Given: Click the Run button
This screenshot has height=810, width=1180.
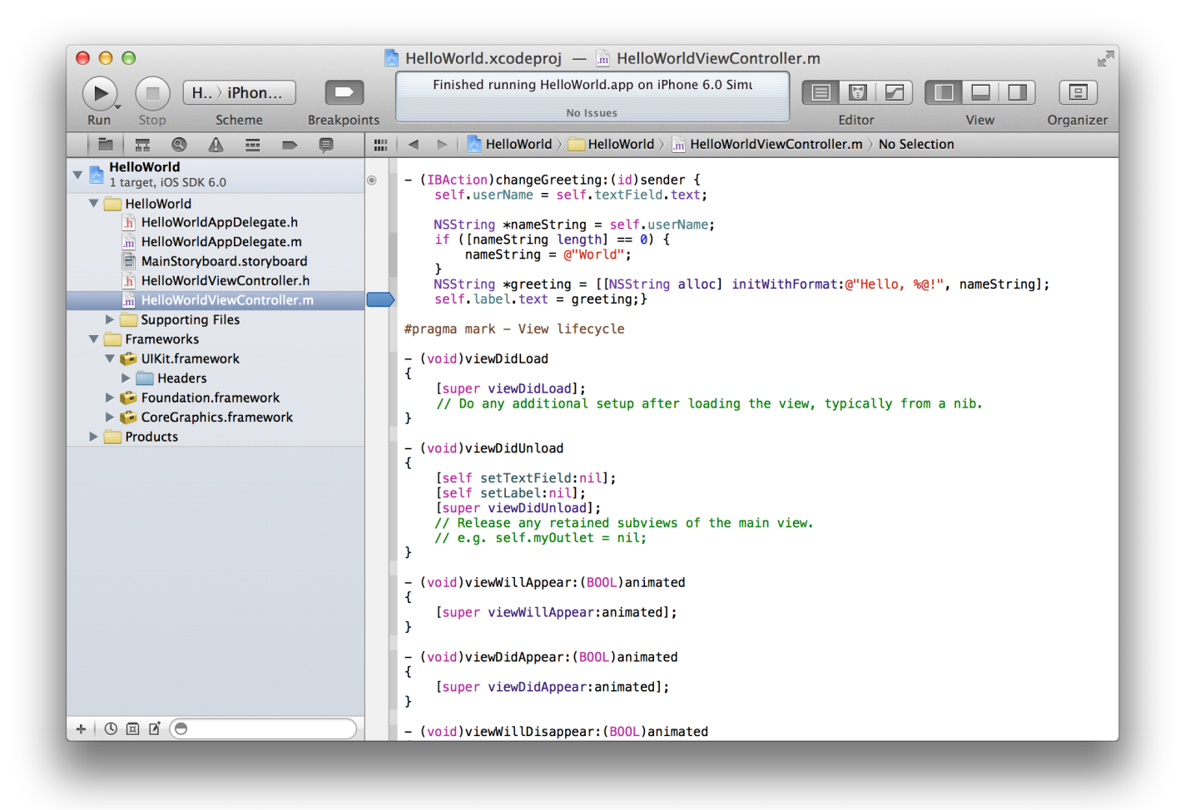Looking at the screenshot, I should [x=99, y=92].
